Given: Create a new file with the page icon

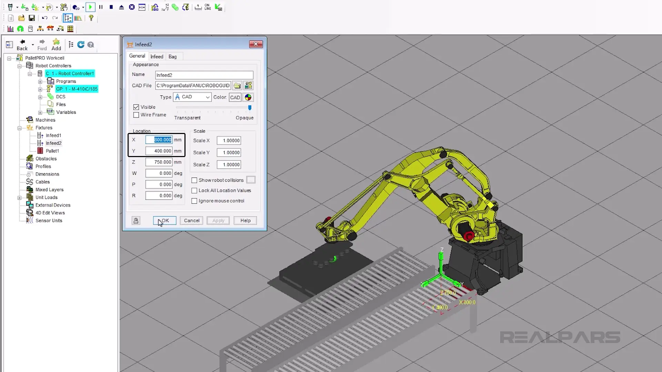Looking at the screenshot, I should point(11,18).
